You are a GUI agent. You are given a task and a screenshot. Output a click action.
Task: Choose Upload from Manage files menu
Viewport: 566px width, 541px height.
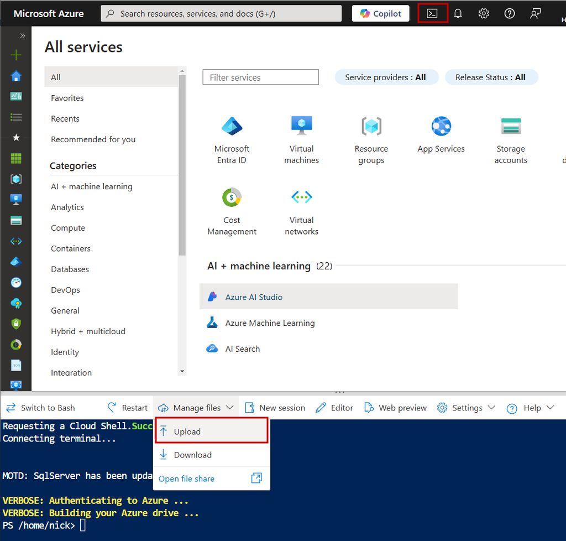pos(212,431)
